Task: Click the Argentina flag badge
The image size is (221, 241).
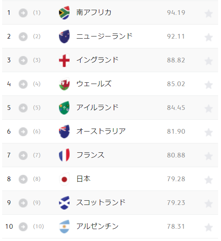Action: pyautogui.click(x=64, y=227)
